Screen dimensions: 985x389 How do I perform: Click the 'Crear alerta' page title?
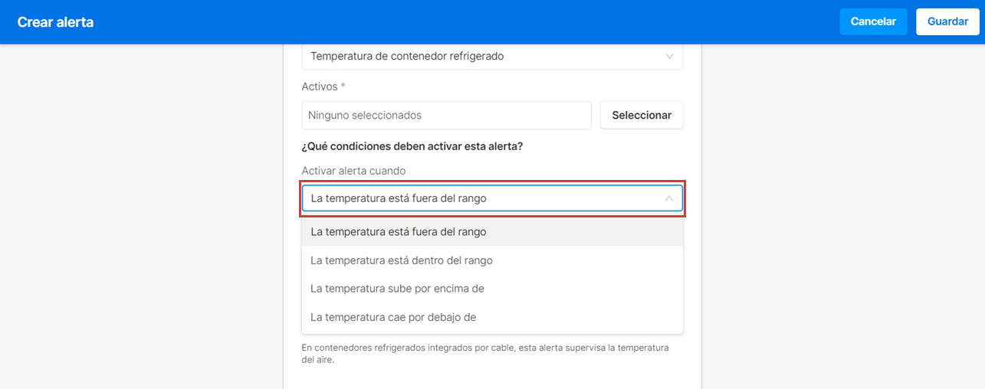tap(55, 22)
